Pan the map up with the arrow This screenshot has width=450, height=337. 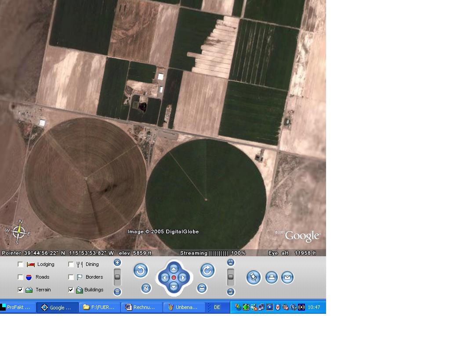pos(174,269)
